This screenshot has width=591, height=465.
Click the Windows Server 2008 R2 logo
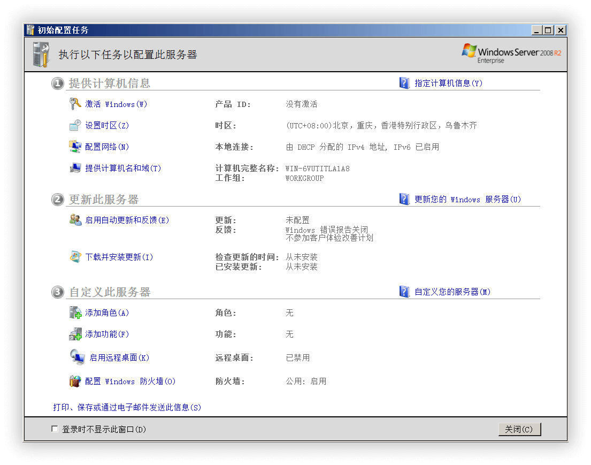[x=511, y=54]
